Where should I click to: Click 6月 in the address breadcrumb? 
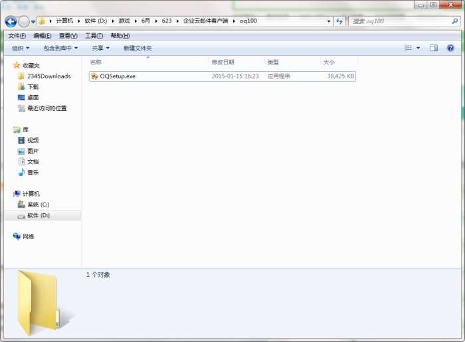[145, 21]
